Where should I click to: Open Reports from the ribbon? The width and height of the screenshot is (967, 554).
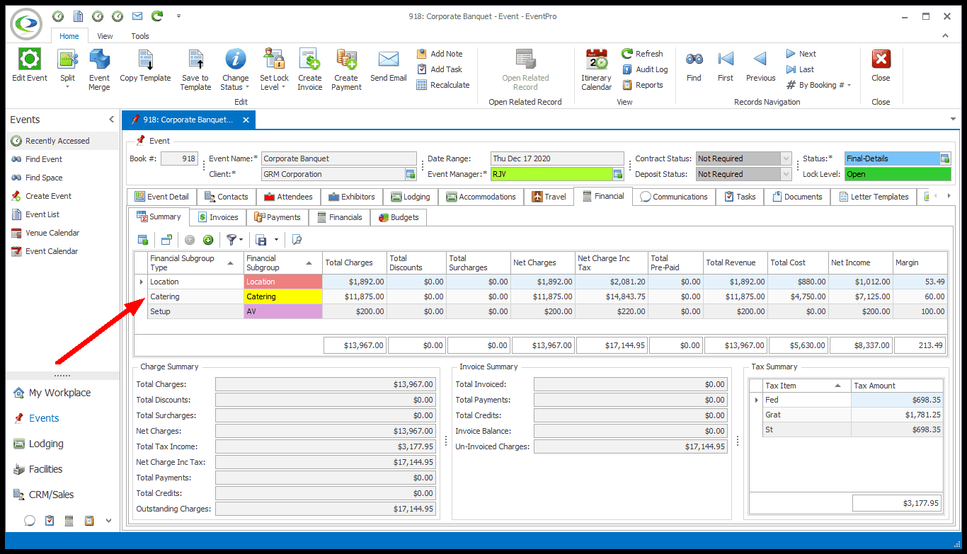pos(643,85)
